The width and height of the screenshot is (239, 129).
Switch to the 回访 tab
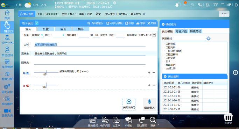click(x=63, y=29)
